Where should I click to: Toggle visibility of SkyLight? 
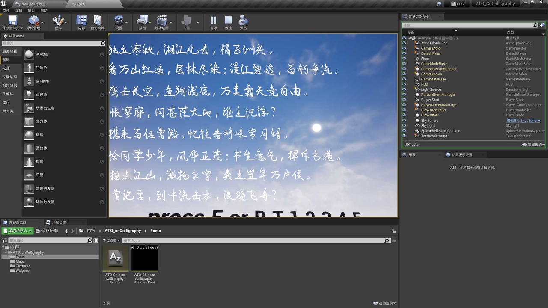click(404, 126)
